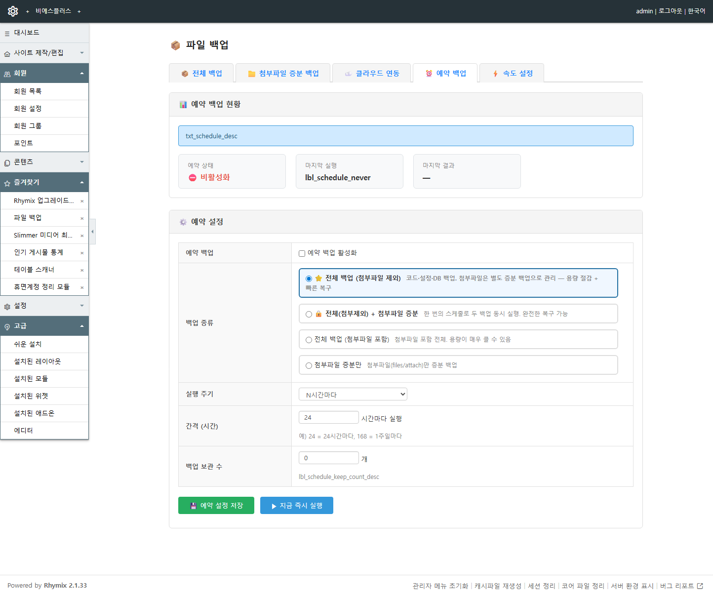Click 세션 정리 footer link

tap(542, 586)
